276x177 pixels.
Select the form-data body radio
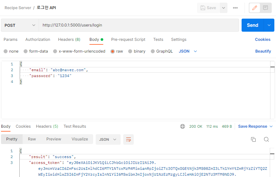26,51
